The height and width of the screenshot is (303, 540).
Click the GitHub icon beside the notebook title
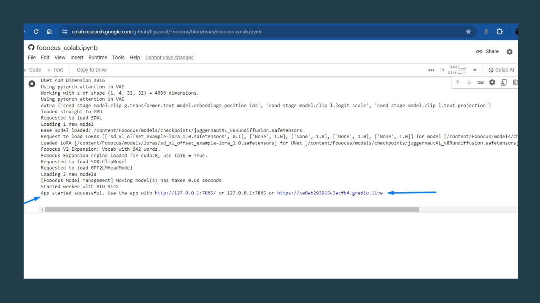(x=31, y=48)
